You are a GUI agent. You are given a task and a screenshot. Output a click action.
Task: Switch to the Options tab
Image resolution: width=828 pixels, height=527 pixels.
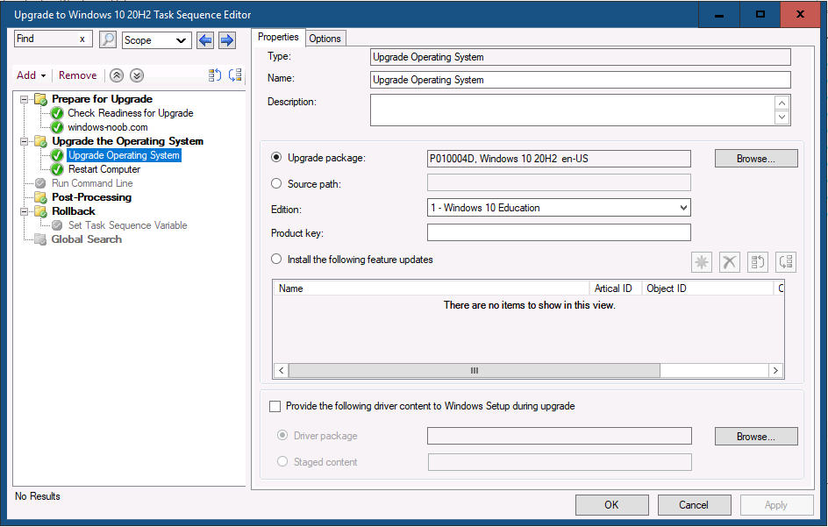(325, 38)
